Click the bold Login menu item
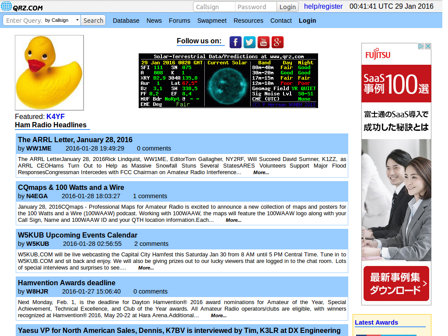Screen dimensions: 448x336 [308, 21]
